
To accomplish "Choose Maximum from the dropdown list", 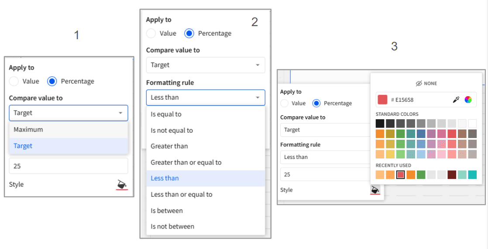I will (28, 130).
